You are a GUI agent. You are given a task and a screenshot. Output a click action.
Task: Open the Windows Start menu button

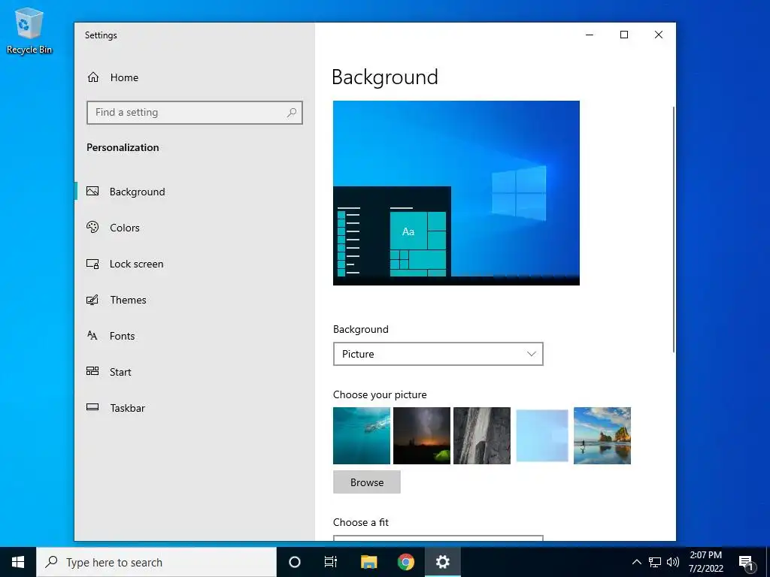pyautogui.click(x=18, y=562)
